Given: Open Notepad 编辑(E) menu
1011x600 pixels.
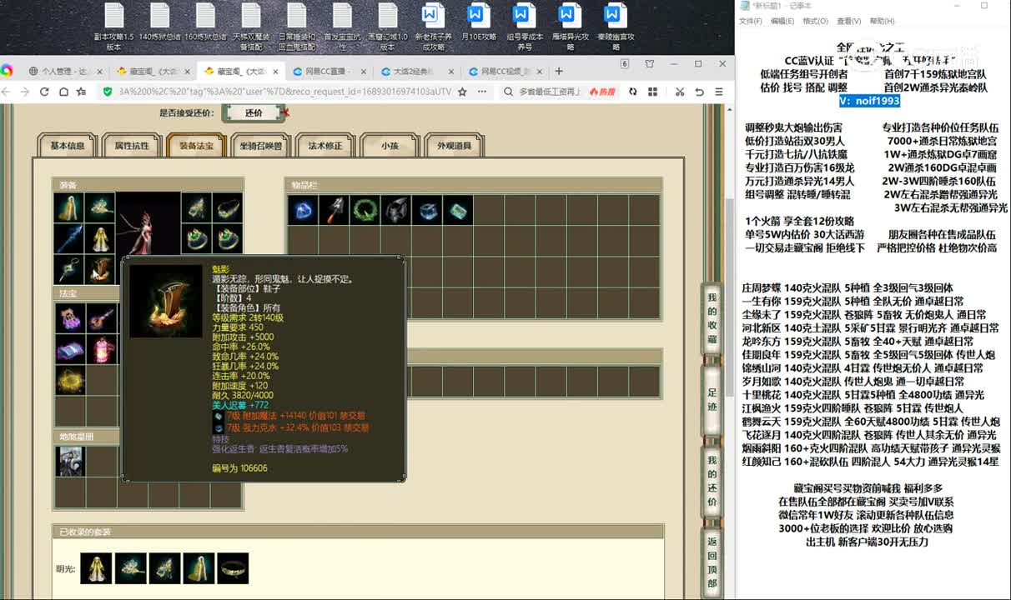Looking at the screenshot, I should [782, 21].
